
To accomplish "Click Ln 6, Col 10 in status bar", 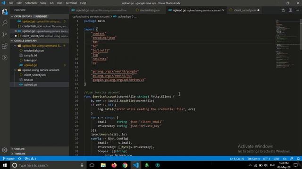I will (x=237, y=159).
